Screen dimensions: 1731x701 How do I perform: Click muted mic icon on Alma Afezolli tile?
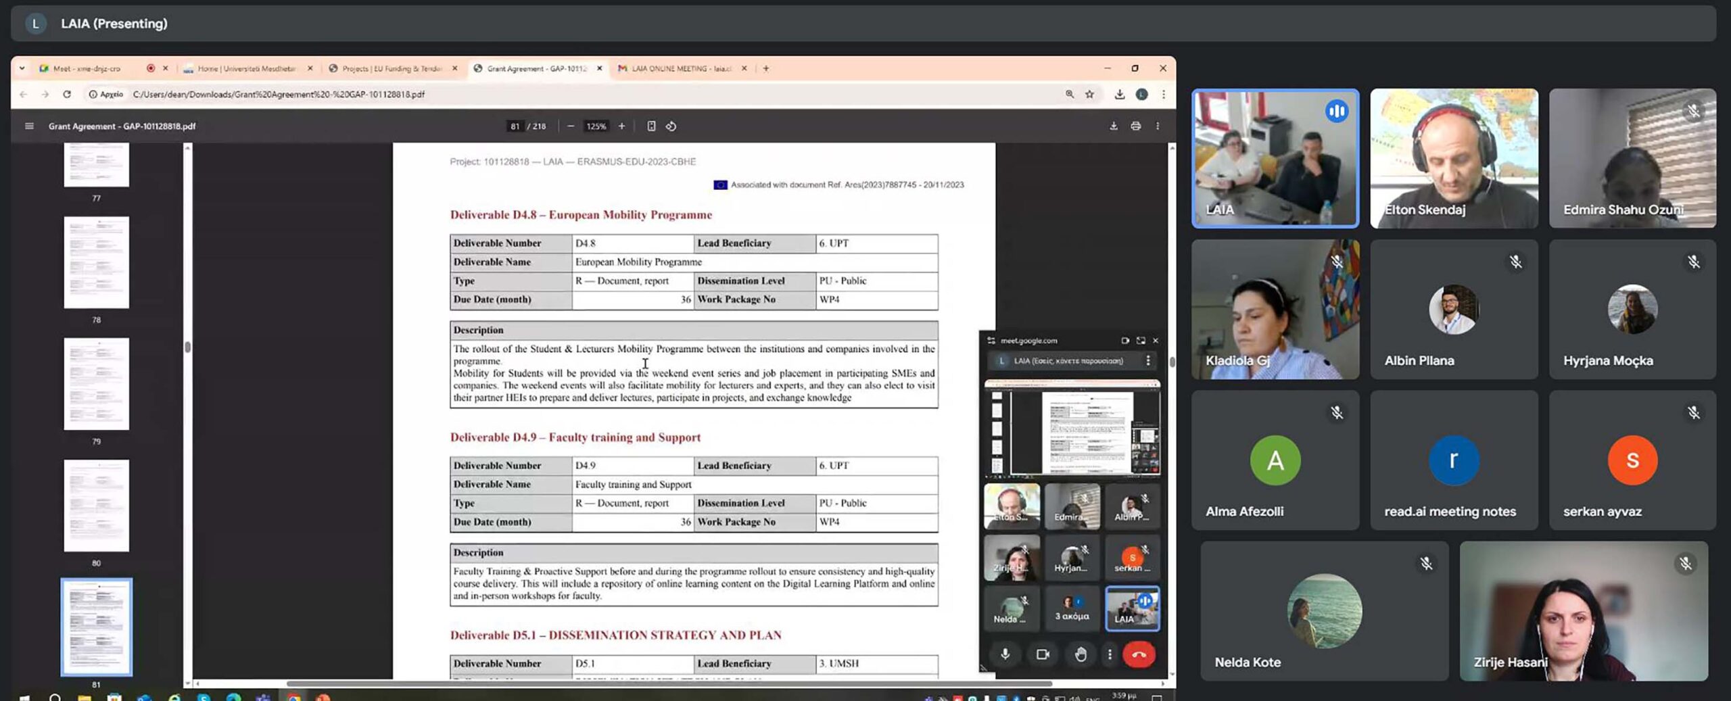1337,413
